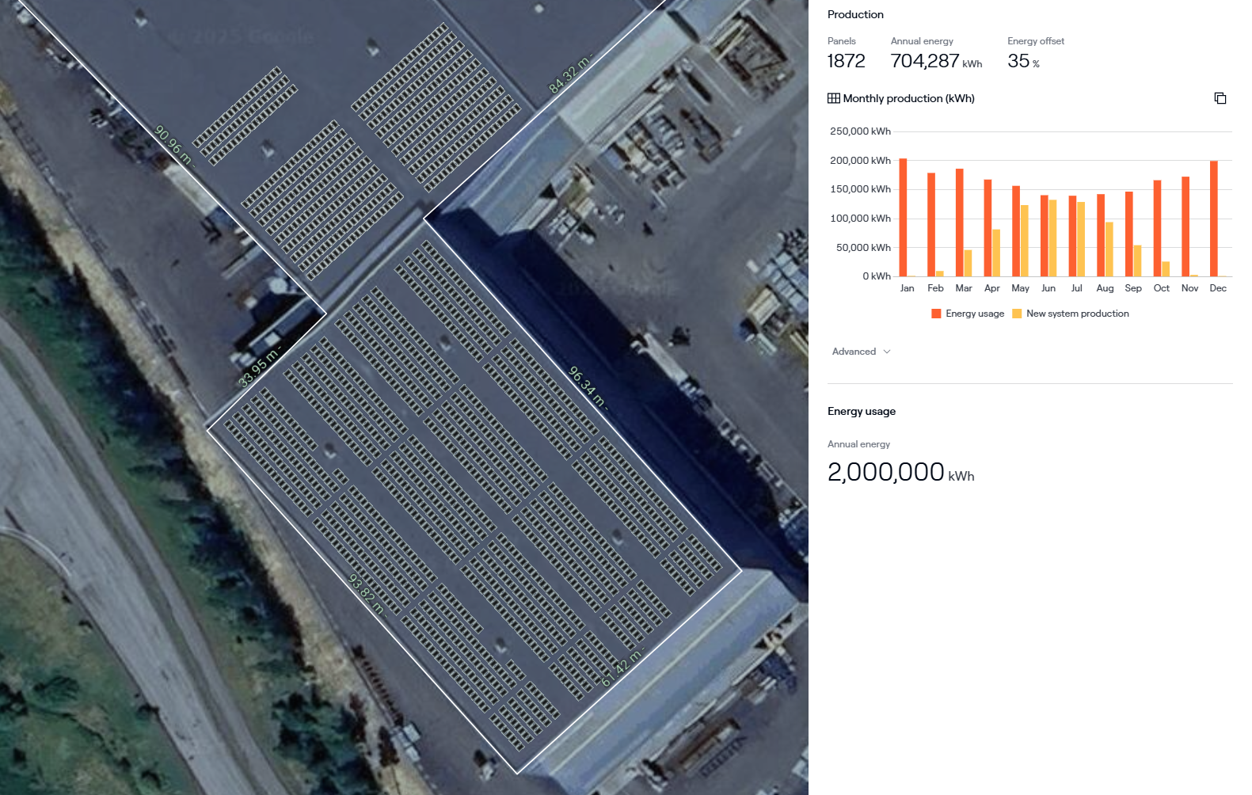Click the table grid icon before Monthly production

point(833,98)
